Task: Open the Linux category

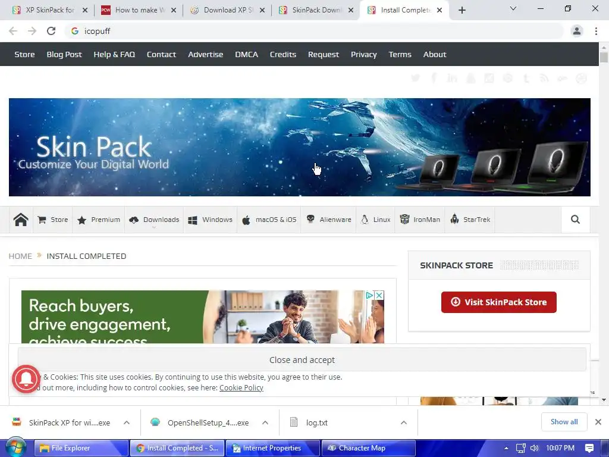Action: (376, 220)
